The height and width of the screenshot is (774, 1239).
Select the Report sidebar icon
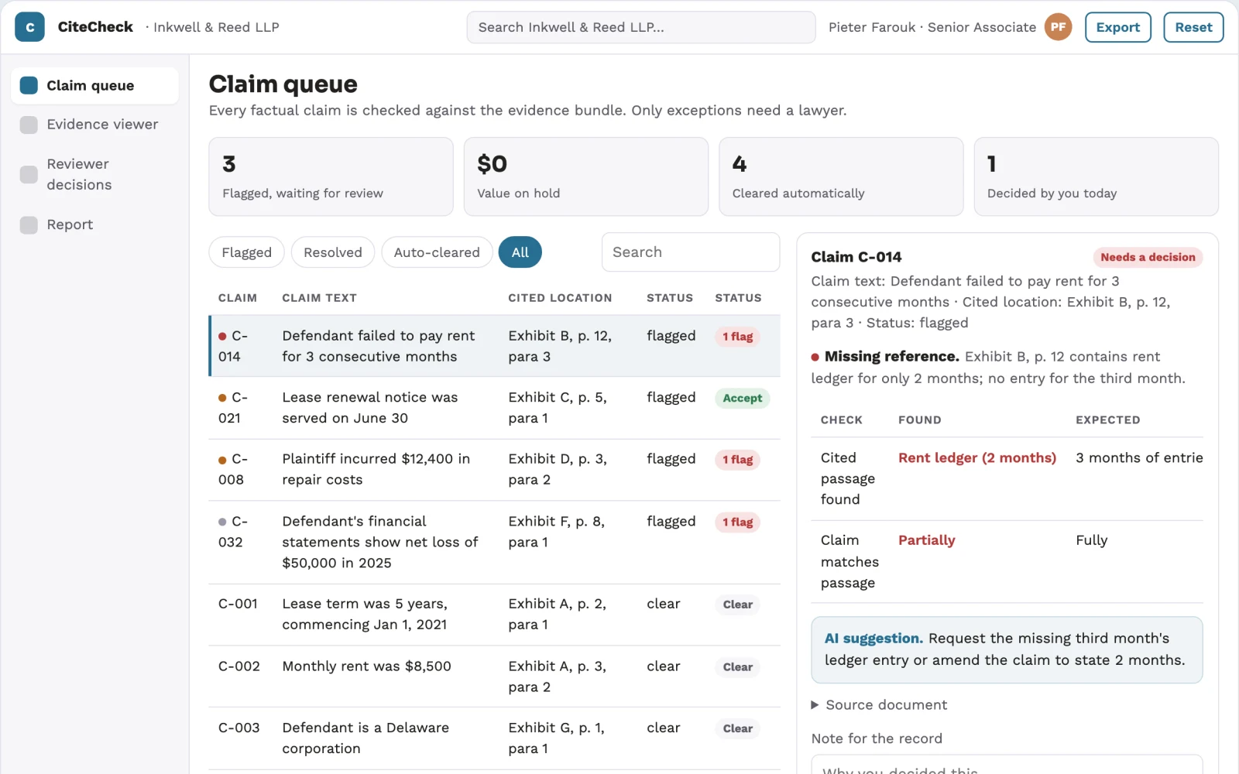(29, 224)
